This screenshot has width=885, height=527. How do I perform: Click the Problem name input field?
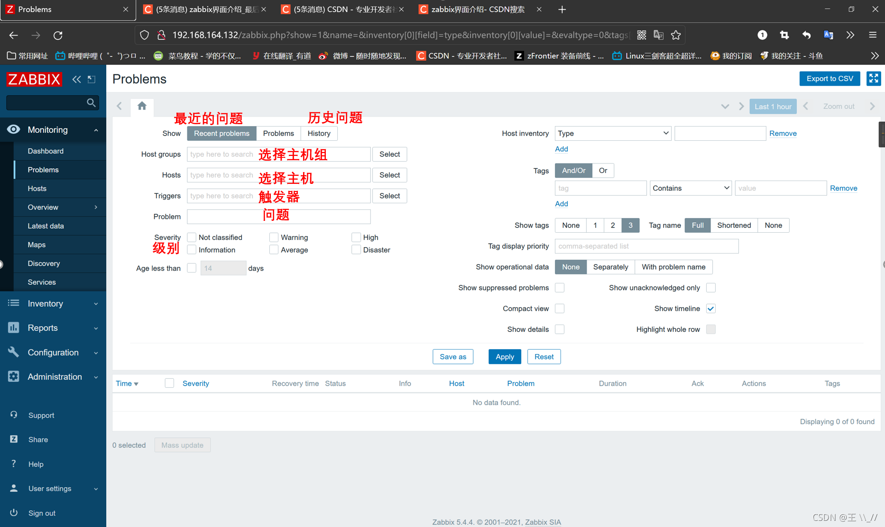[x=278, y=217]
